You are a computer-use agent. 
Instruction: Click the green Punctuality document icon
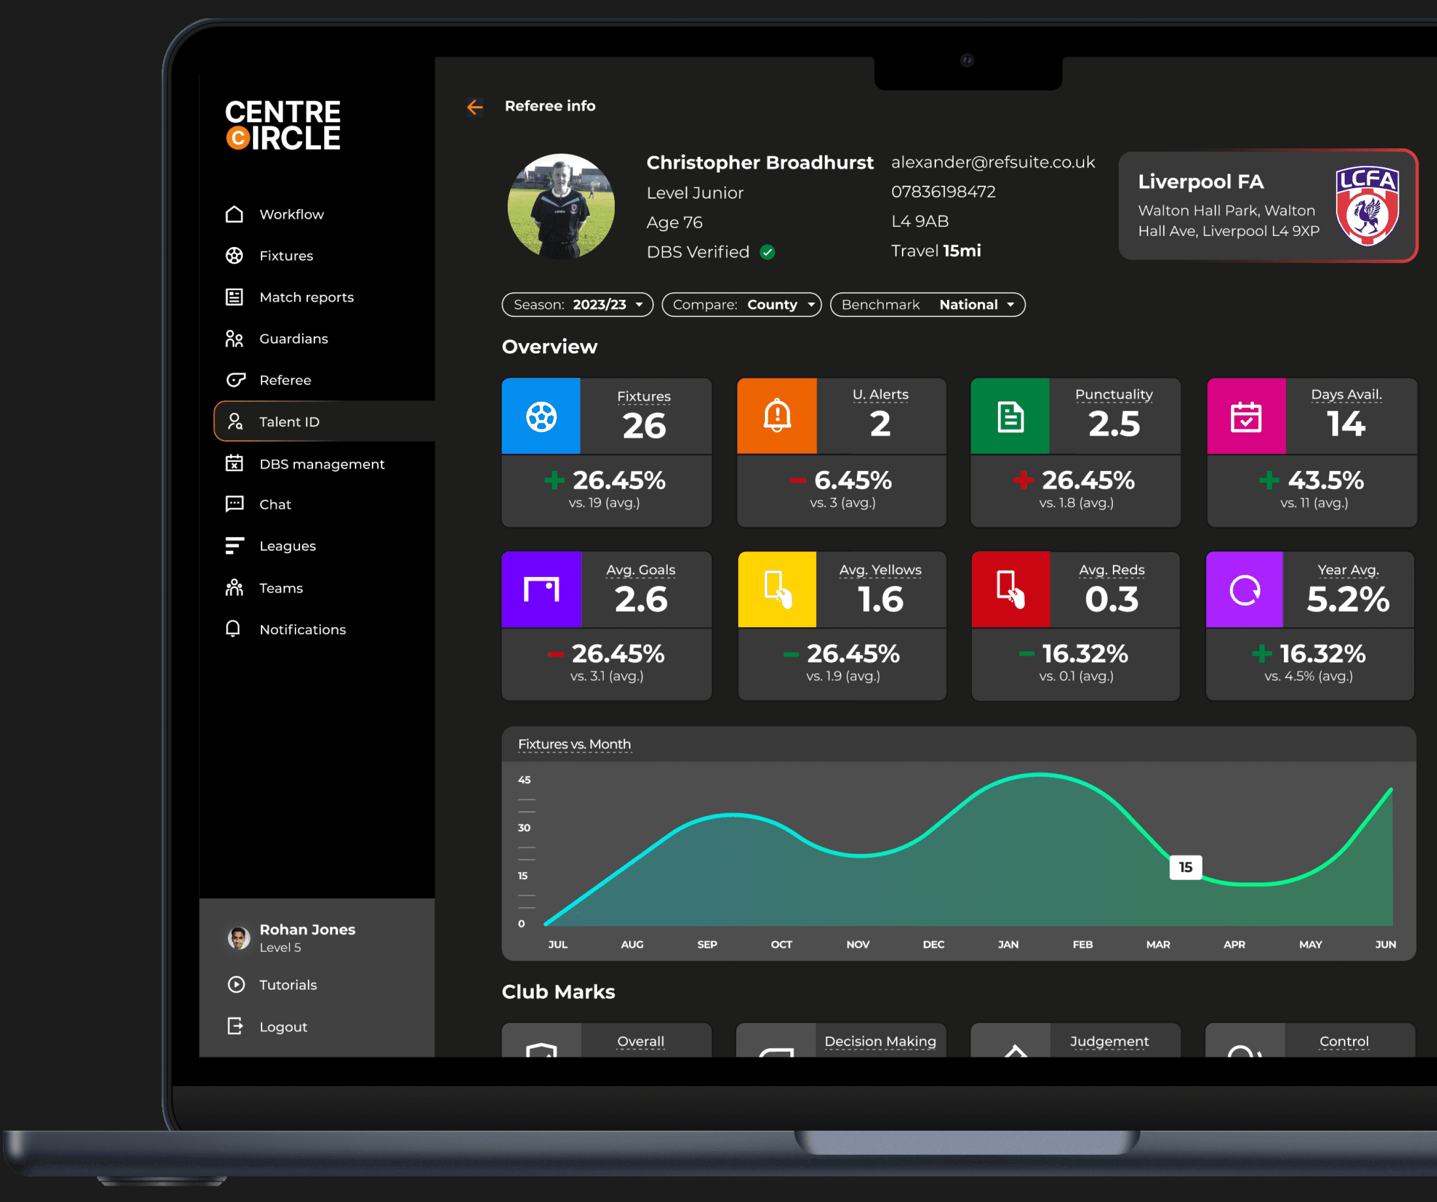(x=1010, y=416)
